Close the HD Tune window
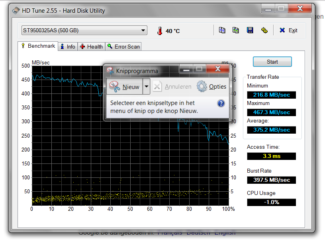This screenshot has width=325, height=247. point(300,8)
